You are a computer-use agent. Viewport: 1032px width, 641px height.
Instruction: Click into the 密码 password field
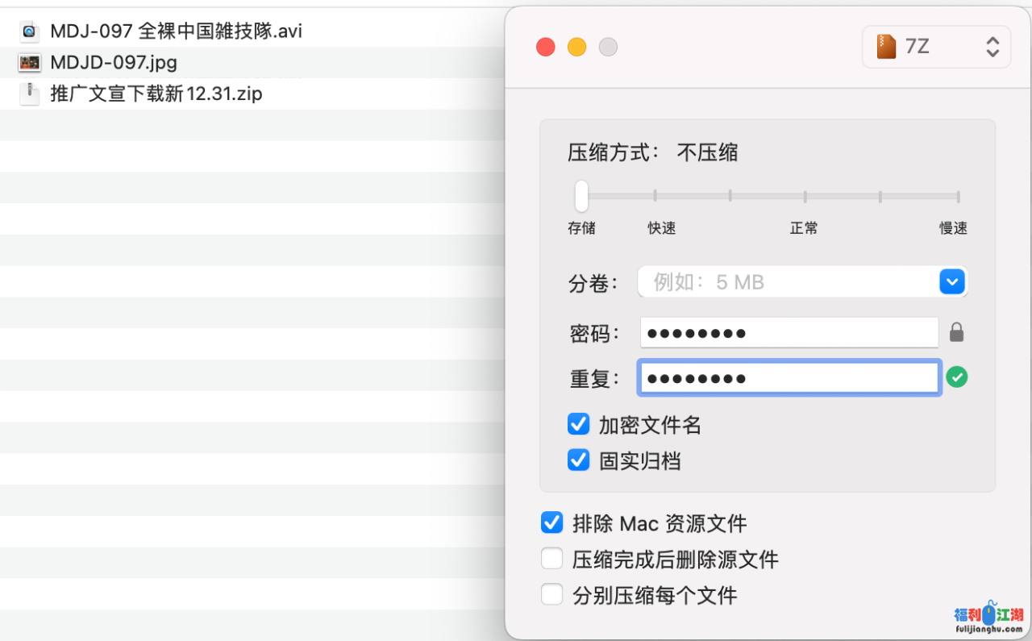789,332
